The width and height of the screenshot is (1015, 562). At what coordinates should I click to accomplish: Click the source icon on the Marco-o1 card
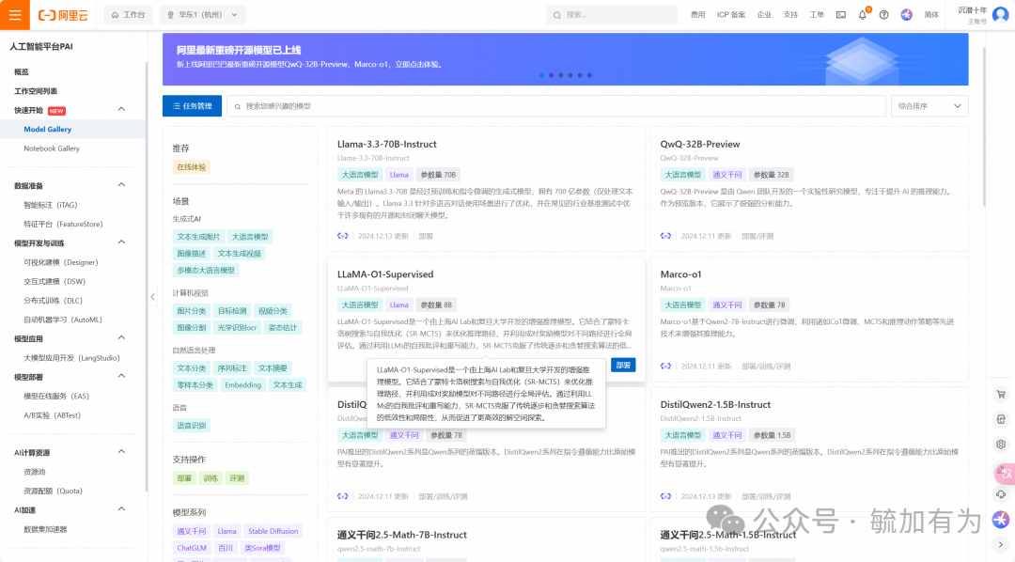(x=665, y=366)
